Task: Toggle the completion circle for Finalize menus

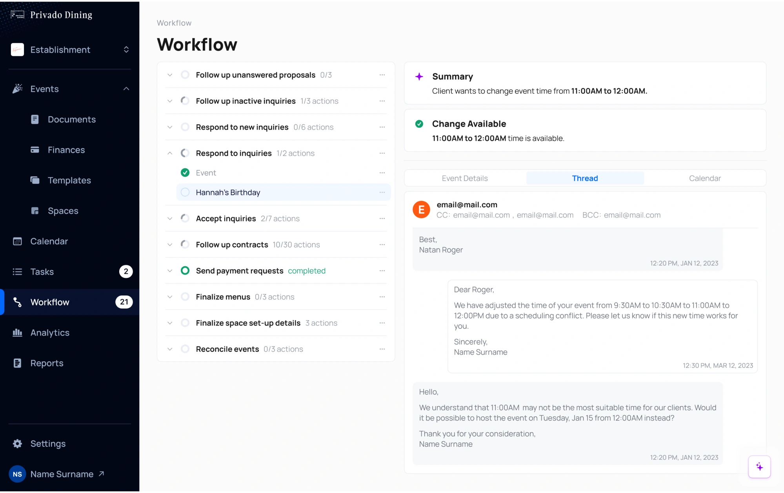Action: click(185, 297)
